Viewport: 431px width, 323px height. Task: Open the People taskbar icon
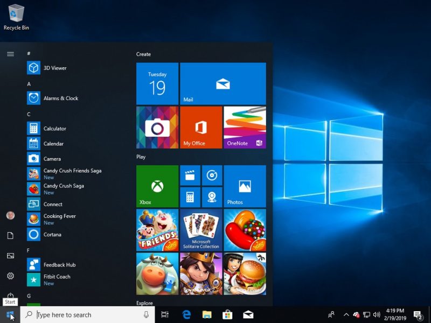tap(331, 315)
